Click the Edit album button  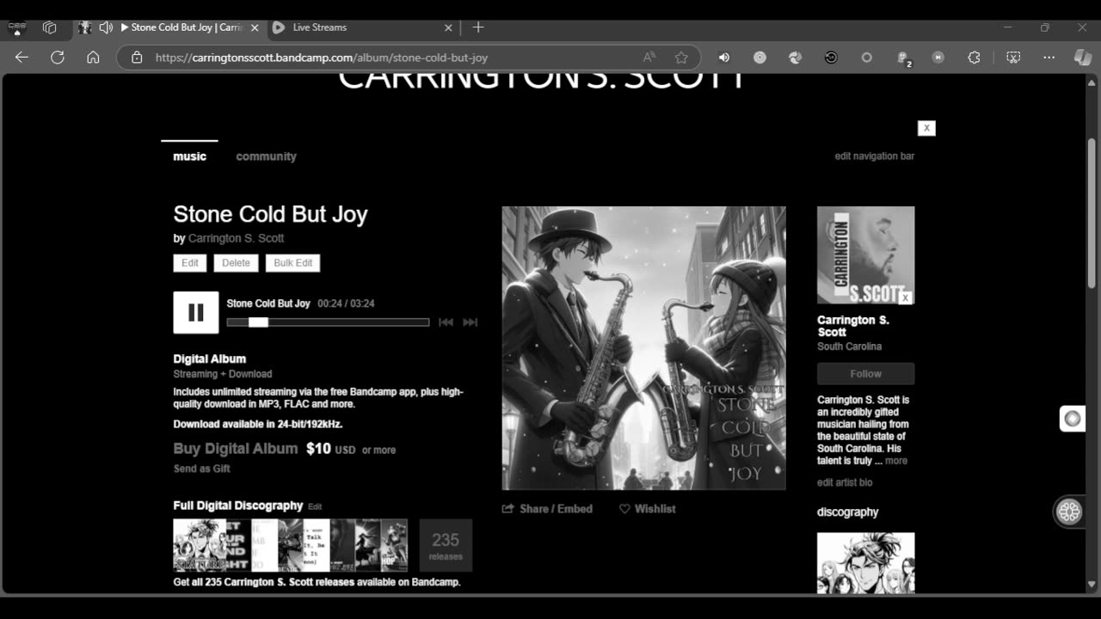click(190, 263)
